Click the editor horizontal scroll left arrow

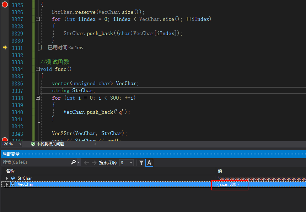[x=95, y=144]
